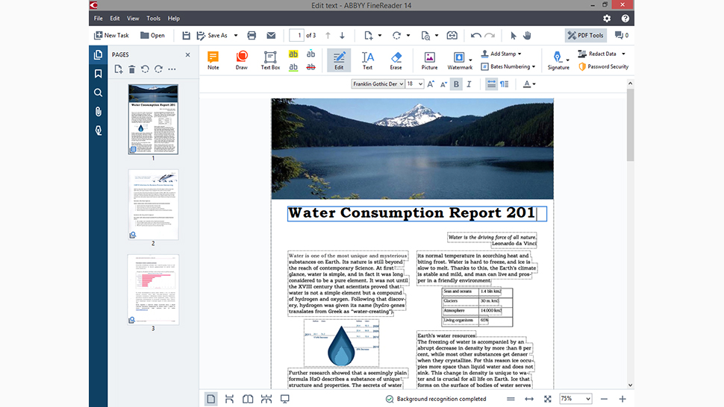Image resolution: width=724 pixels, height=407 pixels.
Task: Select the red strikethrough text tool
Action: tap(310, 67)
